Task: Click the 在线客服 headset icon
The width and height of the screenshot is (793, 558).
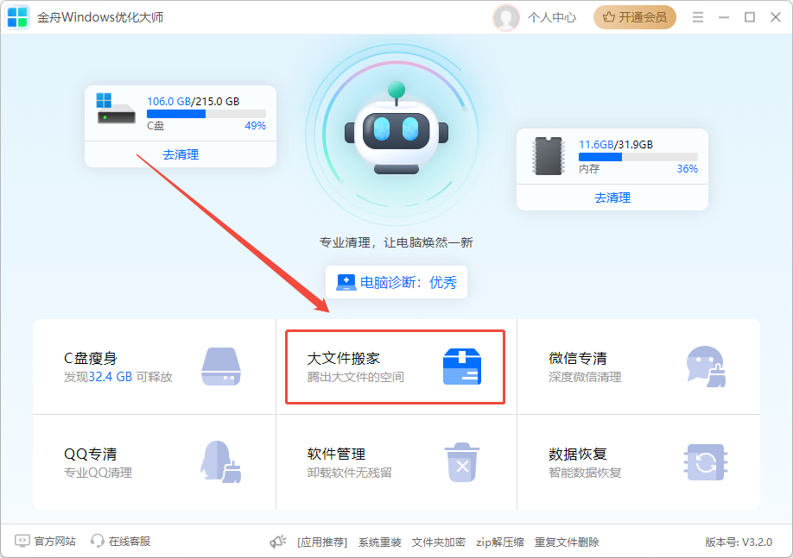Action: coord(97,542)
